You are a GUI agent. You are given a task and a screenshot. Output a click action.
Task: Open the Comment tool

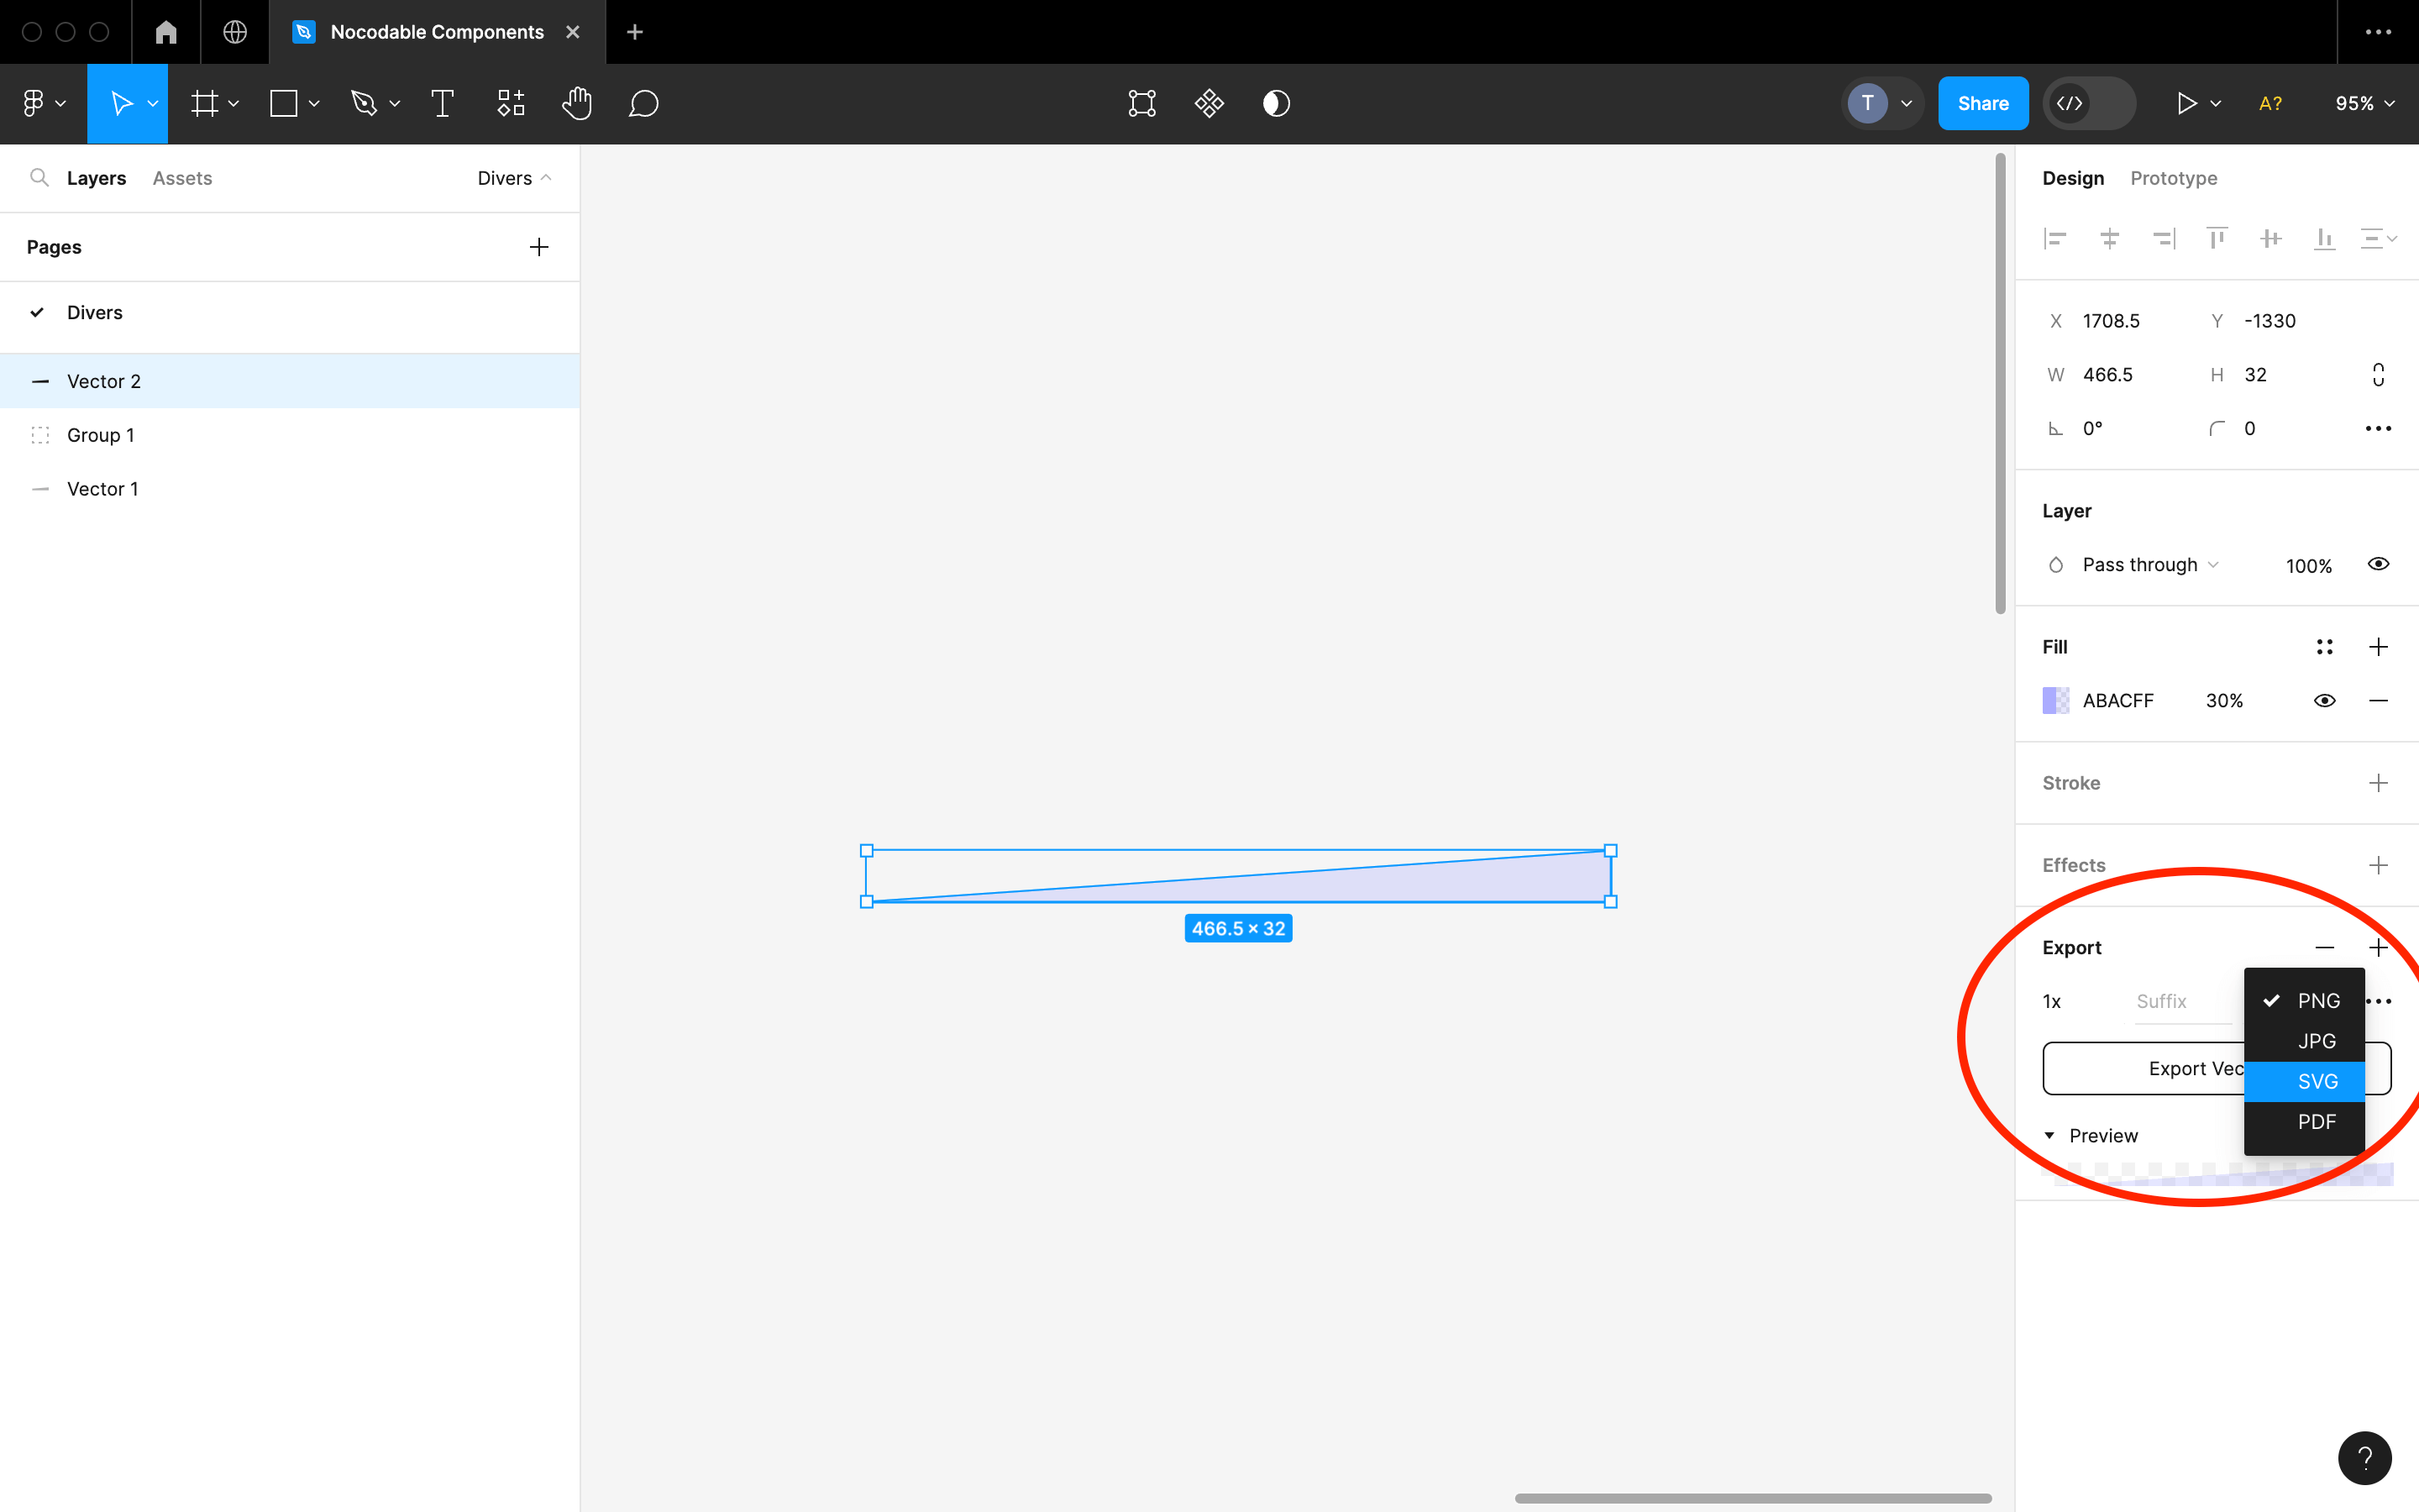643,103
